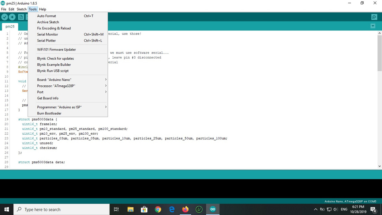Image resolution: width=382 pixels, height=215 pixels.
Task: Click the taskbar search box
Action: [x=62, y=209]
